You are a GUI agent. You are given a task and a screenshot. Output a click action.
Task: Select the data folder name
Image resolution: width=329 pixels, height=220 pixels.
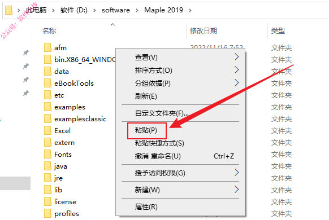[62, 72]
